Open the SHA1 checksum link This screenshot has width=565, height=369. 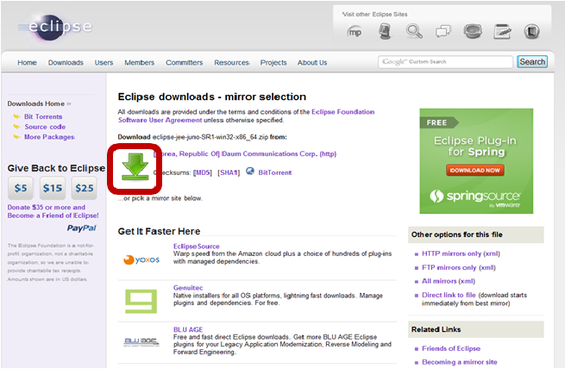(229, 172)
